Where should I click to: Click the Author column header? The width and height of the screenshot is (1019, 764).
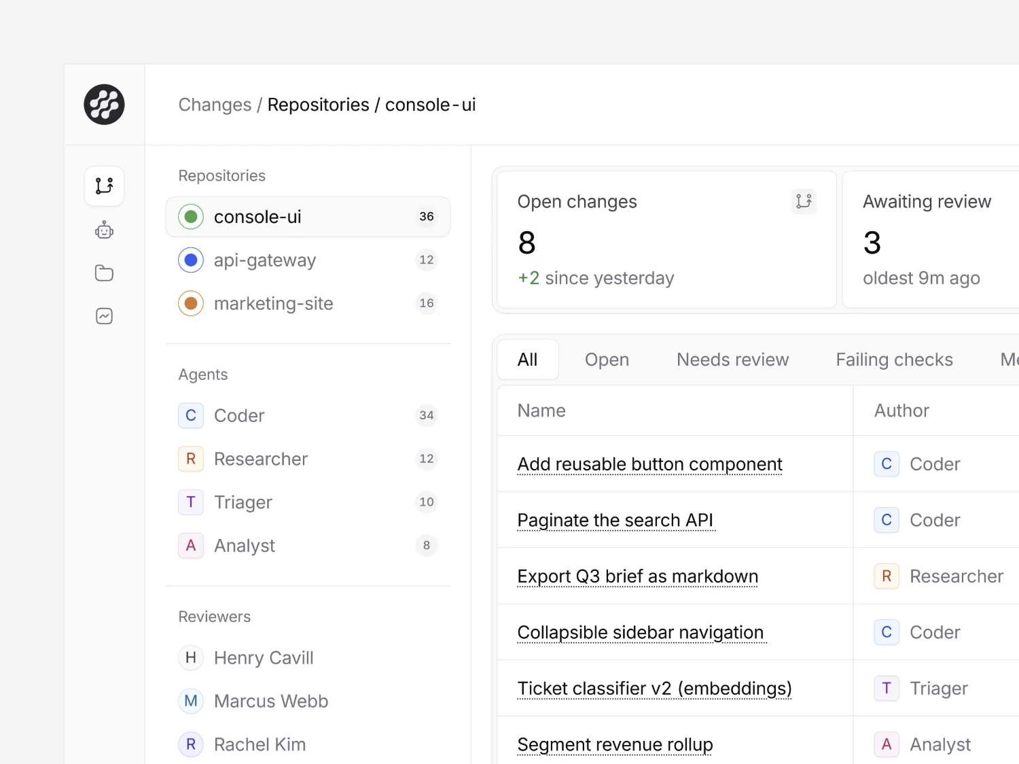pyautogui.click(x=901, y=411)
